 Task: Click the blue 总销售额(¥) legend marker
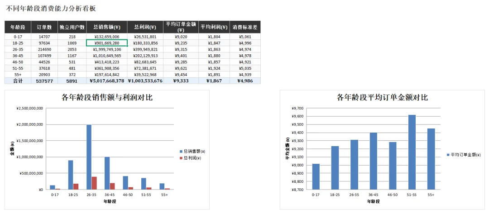point(181,152)
